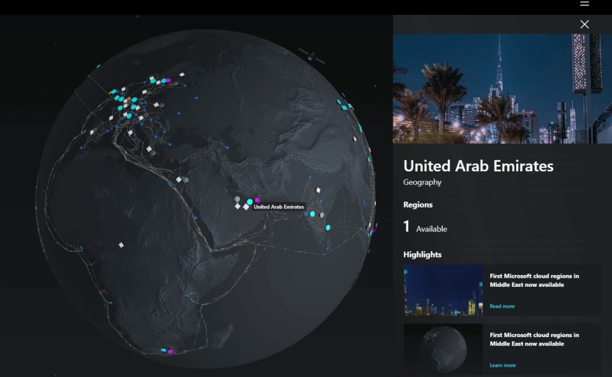The image size is (612, 377).
Task: Select the magenta marker in northern Europe
Action: click(168, 80)
